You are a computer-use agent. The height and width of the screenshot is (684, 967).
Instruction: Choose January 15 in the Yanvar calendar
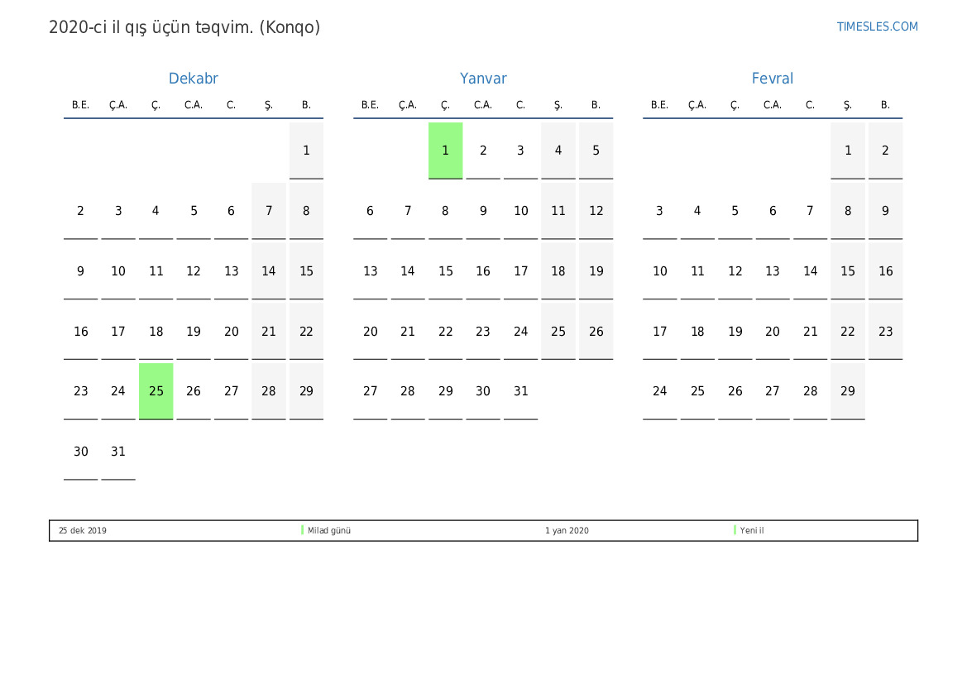[x=445, y=271]
